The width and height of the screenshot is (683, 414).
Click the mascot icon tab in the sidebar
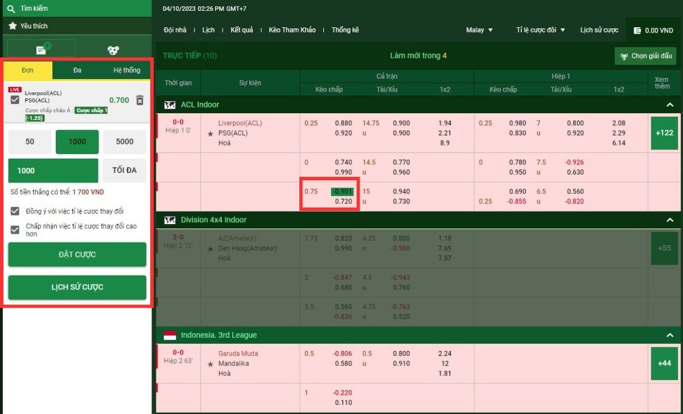pos(114,50)
